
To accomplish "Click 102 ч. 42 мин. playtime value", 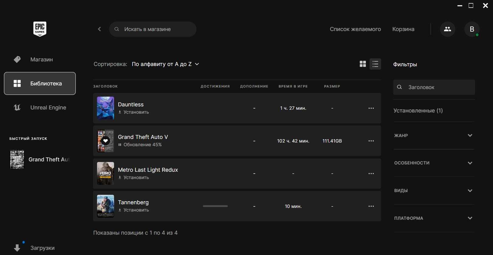I will tap(293, 141).
